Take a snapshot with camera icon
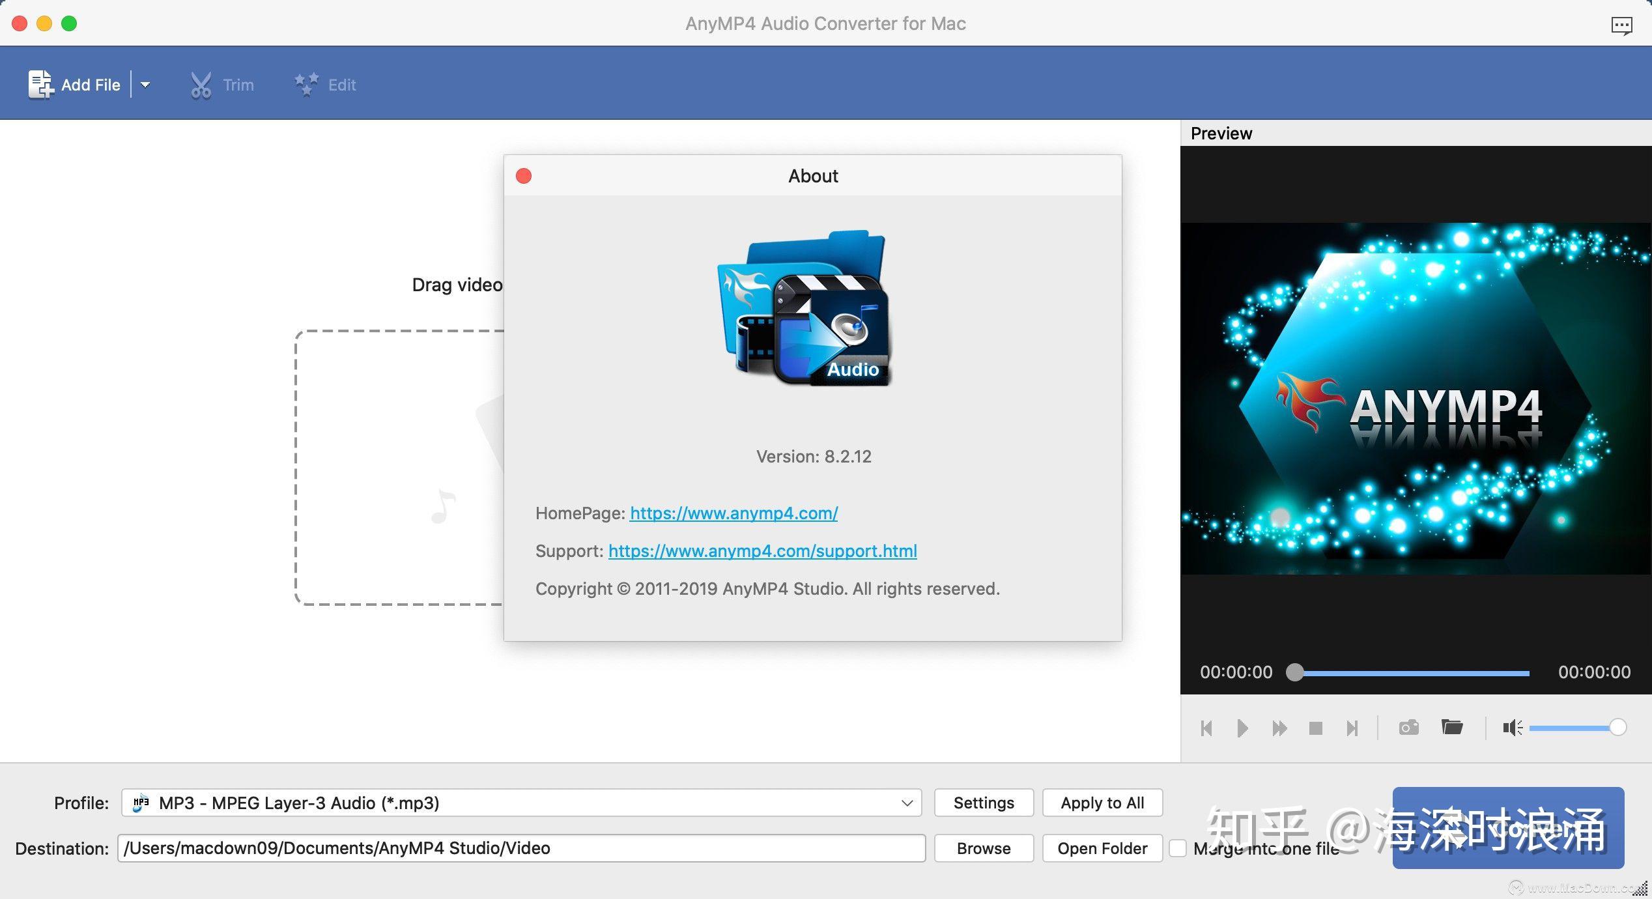The width and height of the screenshot is (1652, 899). pyautogui.click(x=1408, y=727)
